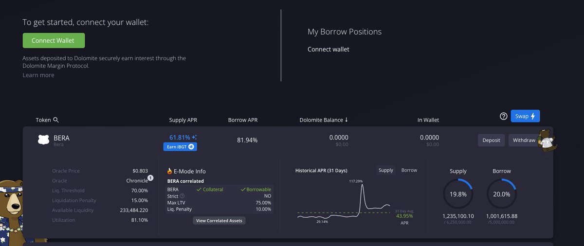The image size is (584, 246).
Task: Click the Earn iBGT badge
Action: click(x=180, y=146)
